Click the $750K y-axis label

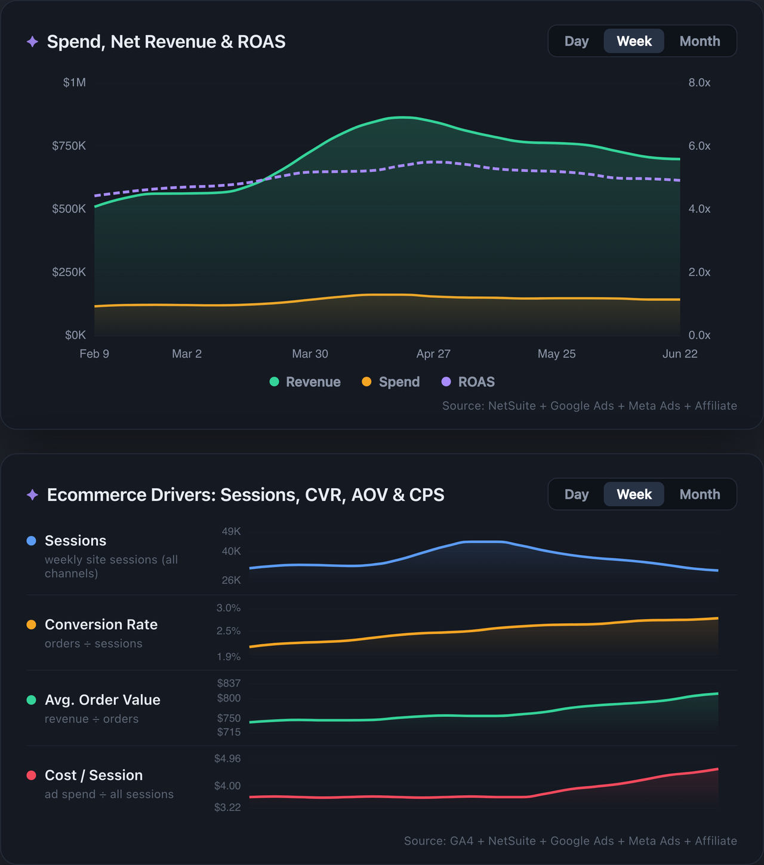tap(69, 146)
